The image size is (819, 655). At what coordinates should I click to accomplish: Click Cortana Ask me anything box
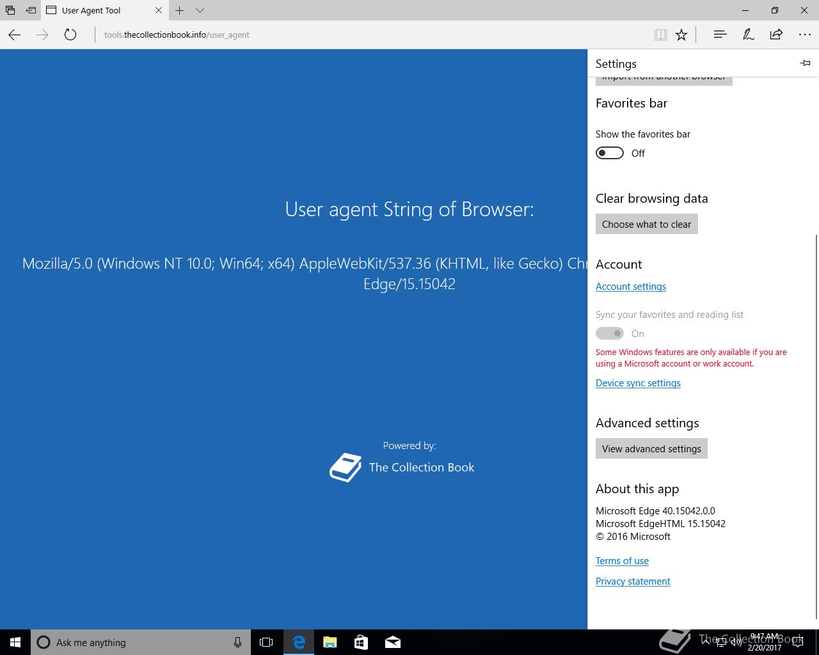point(139,642)
